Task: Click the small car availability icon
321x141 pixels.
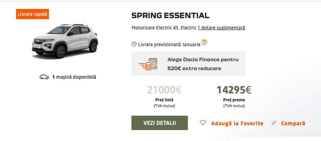Action: point(44,77)
